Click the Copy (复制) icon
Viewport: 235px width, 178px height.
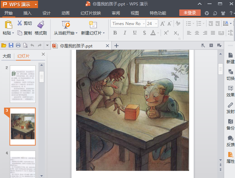tap(20, 33)
